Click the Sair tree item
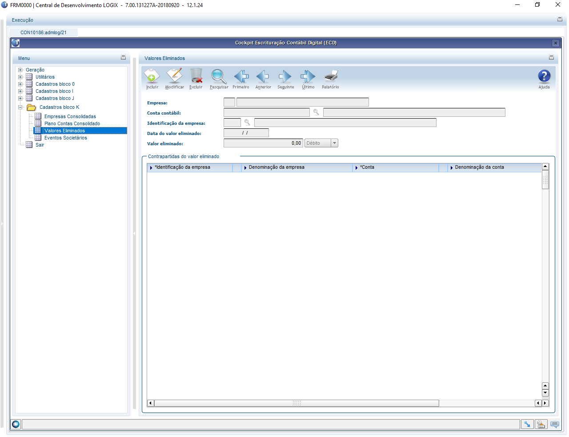569x437 pixels. 40,145
